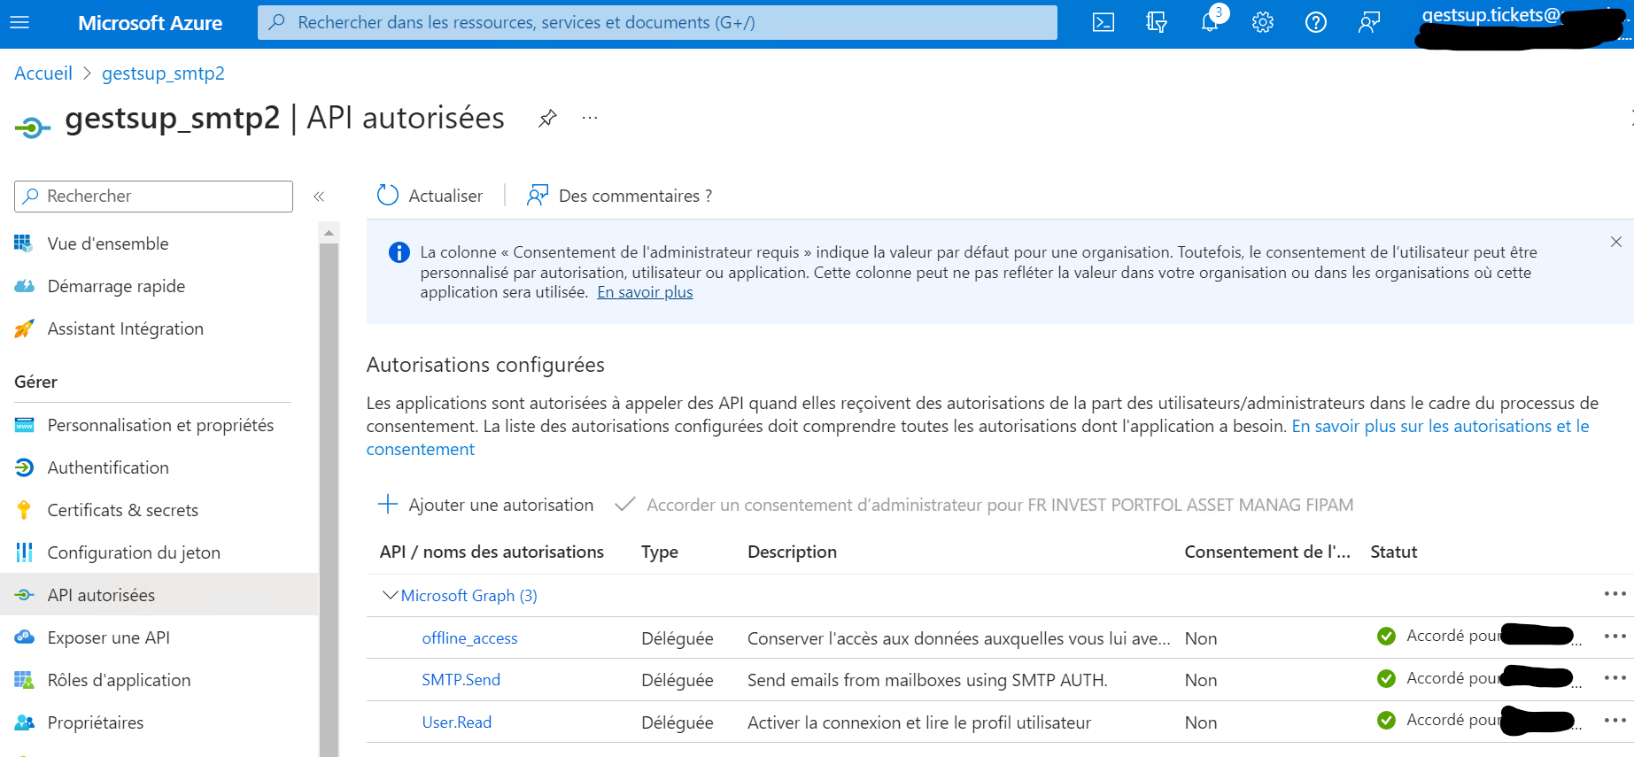The image size is (1634, 757).
Task: Click the Des commentaires feedback icon
Action: click(538, 196)
